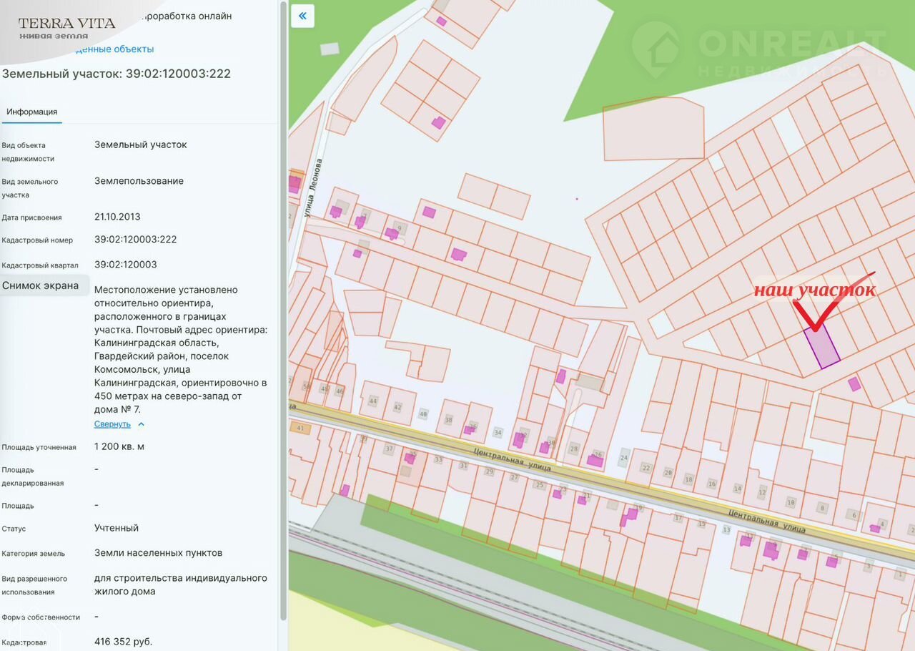The width and height of the screenshot is (915, 651).
Task: Click the улица Леонова street label
Action: click(x=311, y=187)
